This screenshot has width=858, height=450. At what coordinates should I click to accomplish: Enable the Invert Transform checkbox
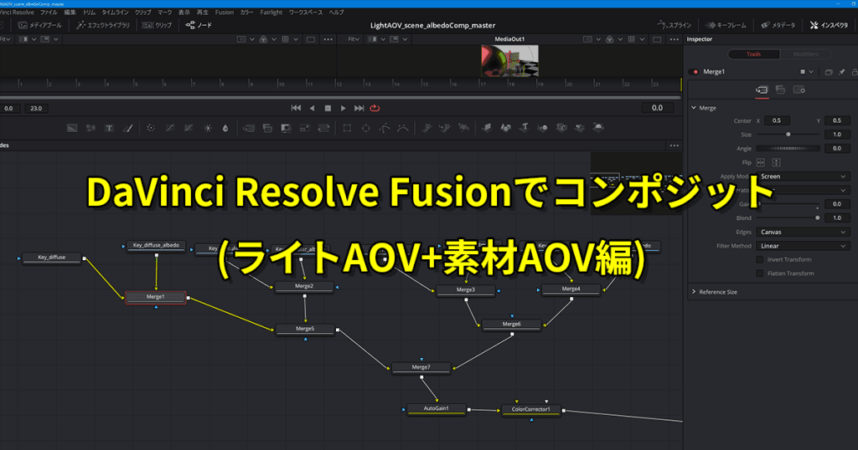(759, 259)
